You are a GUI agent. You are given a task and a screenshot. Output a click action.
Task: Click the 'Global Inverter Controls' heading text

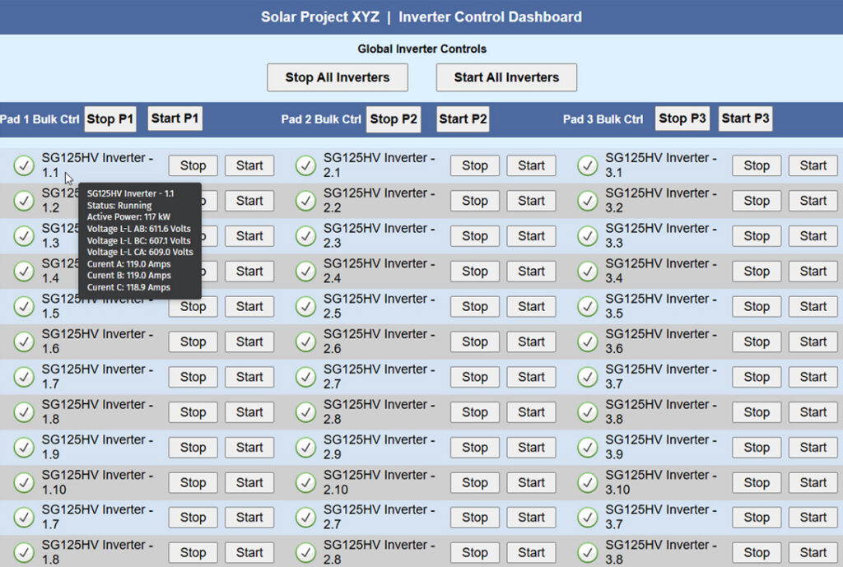coord(422,49)
